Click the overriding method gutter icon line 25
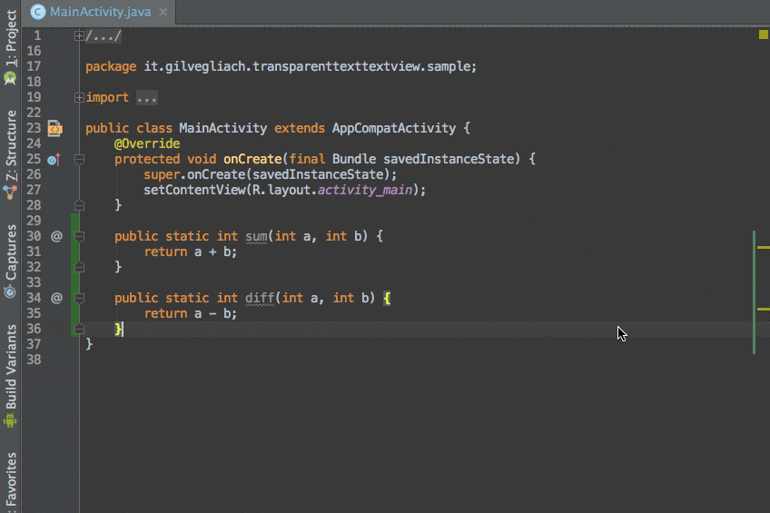 point(54,160)
